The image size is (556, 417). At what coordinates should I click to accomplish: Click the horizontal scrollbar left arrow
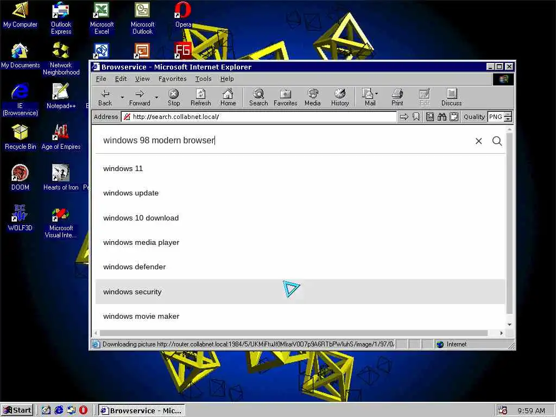coord(96,333)
